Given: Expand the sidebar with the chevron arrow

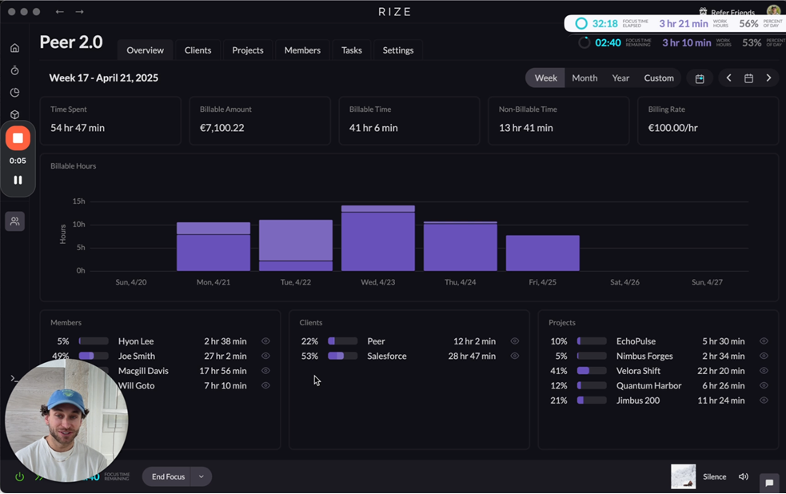Looking at the screenshot, I should 13,378.
